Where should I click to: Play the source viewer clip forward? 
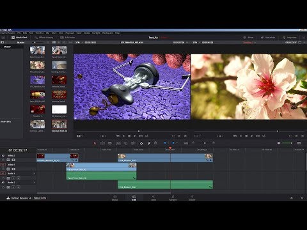pos(135,135)
